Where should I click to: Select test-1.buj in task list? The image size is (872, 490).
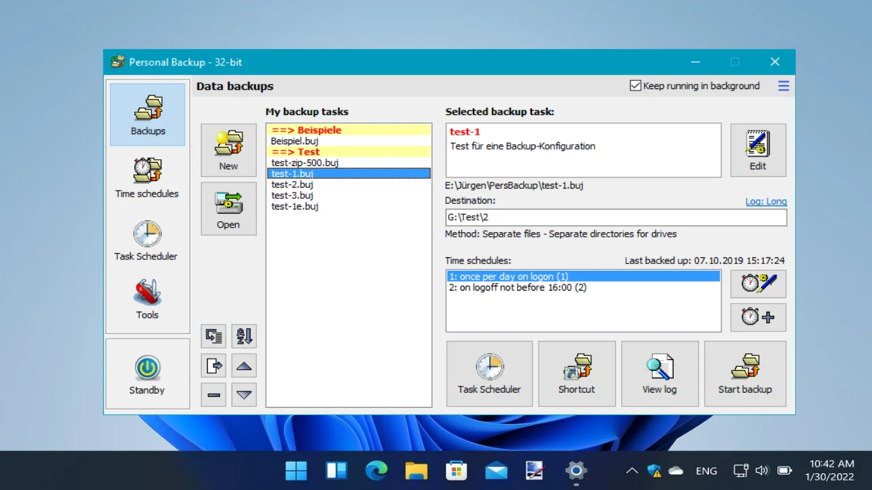click(349, 174)
